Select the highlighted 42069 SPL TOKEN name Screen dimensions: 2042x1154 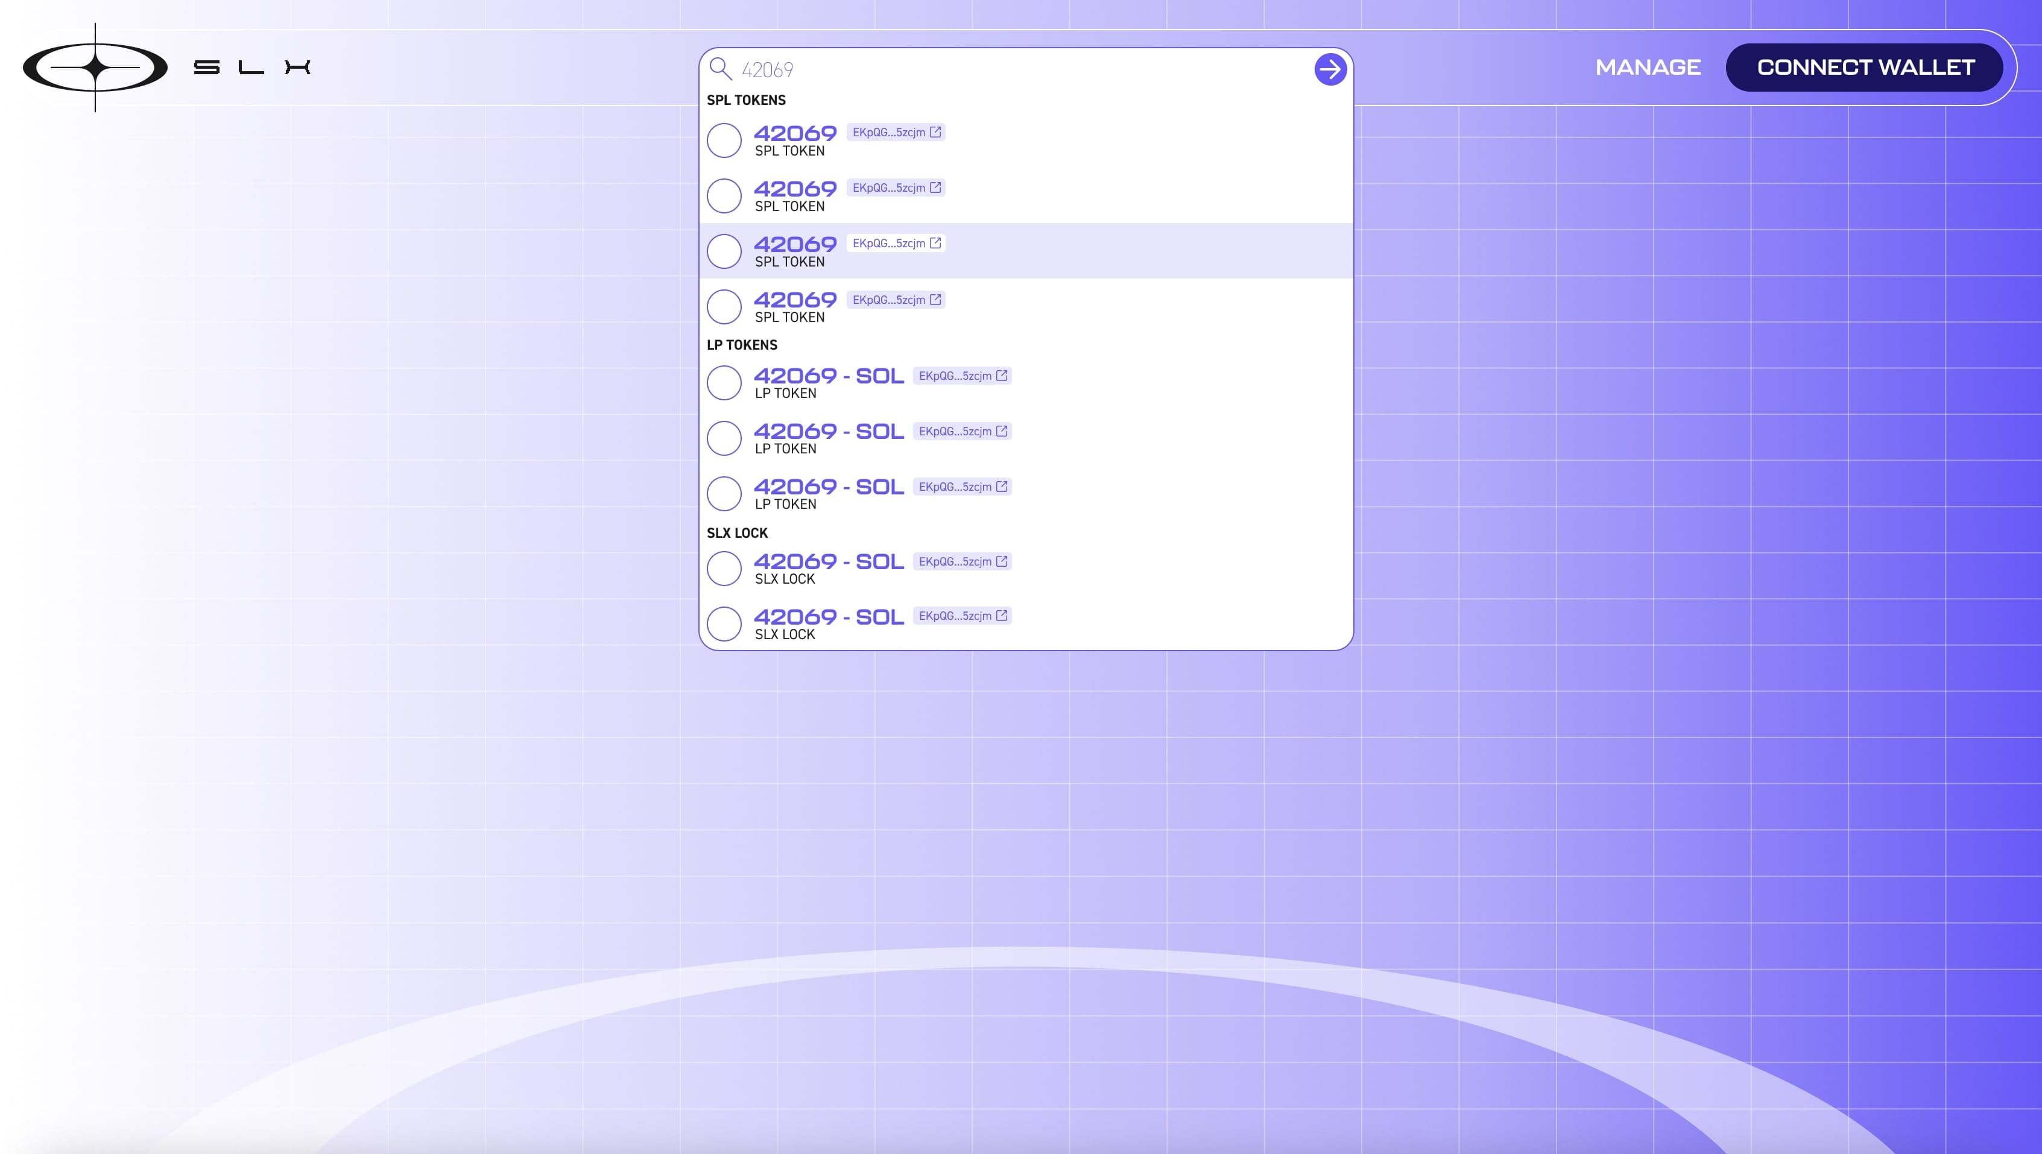(x=795, y=244)
